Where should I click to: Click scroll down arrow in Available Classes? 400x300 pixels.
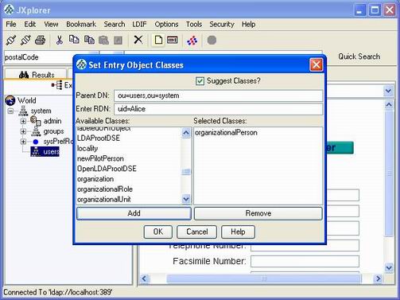[x=186, y=199]
